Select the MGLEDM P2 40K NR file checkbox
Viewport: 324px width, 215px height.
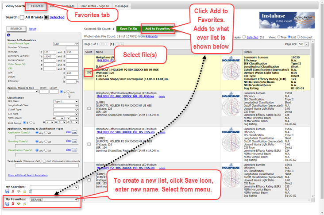pyautogui.click(x=89, y=108)
